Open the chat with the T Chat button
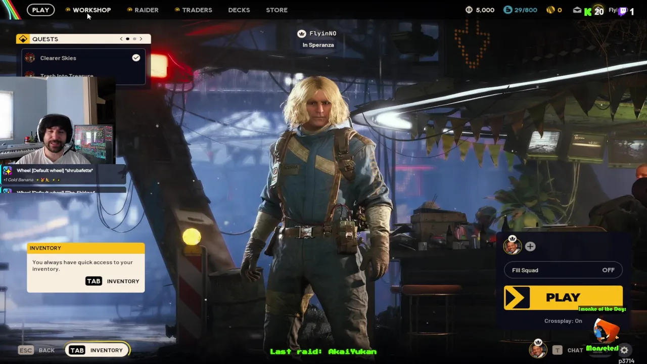647x364 pixels. tap(568, 350)
